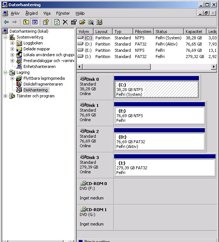This screenshot has height=242, width=219.
Task: Select the (D:) FAT32 Aktiv partition block
Action: pyautogui.click(x=160, y=141)
